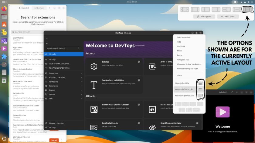Click the 'Type to search for tools' field

pos(63,48)
